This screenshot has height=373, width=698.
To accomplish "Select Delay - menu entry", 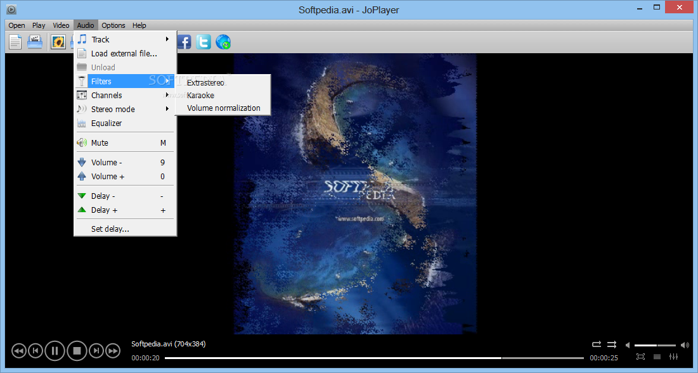I will (x=125, y=196).
